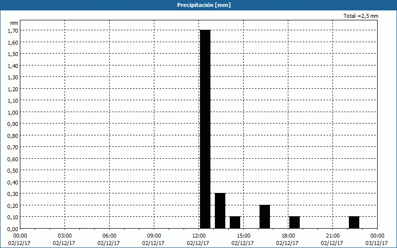
Task: Click the 1,10 y-axis value
Action: [13, 101]
